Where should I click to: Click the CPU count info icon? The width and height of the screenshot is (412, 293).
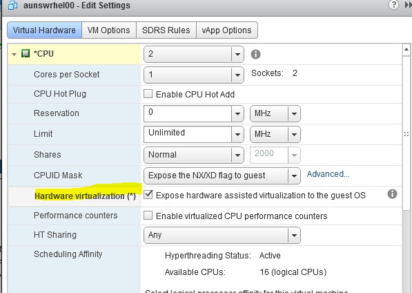255,55
